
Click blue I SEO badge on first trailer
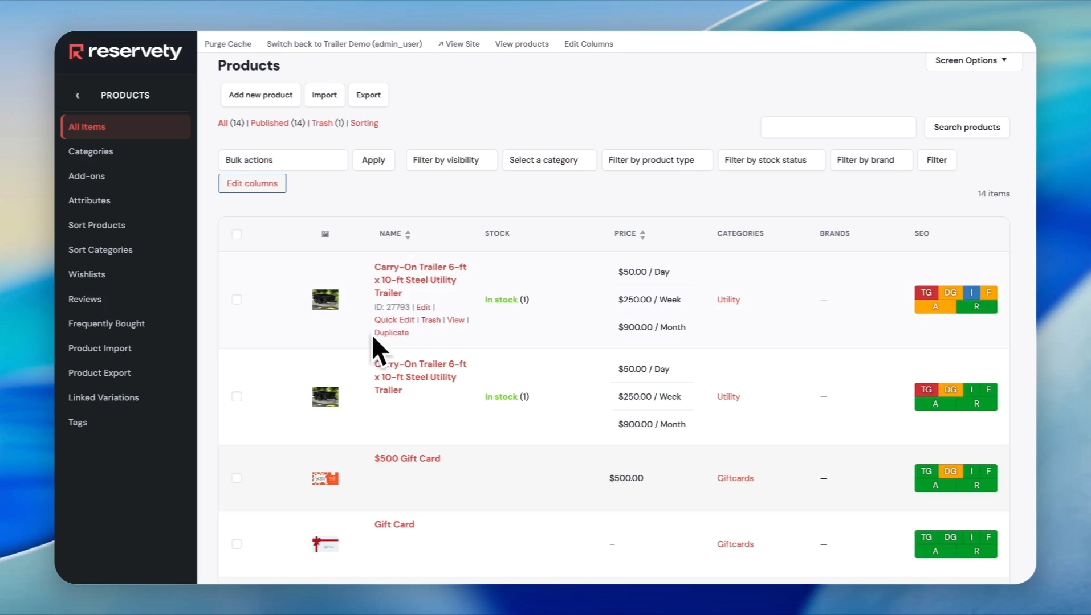coord(971,293)
